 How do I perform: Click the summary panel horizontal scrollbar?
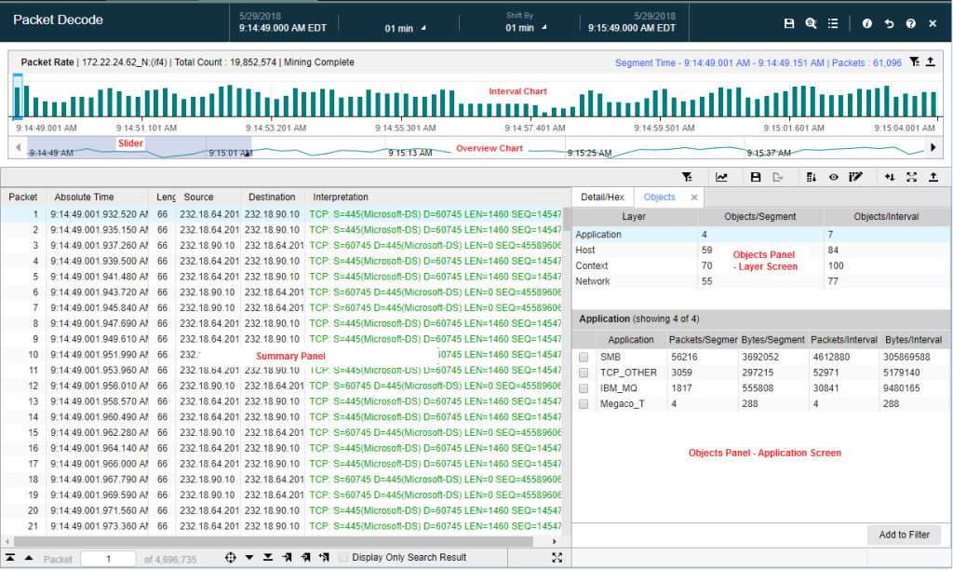274,541
